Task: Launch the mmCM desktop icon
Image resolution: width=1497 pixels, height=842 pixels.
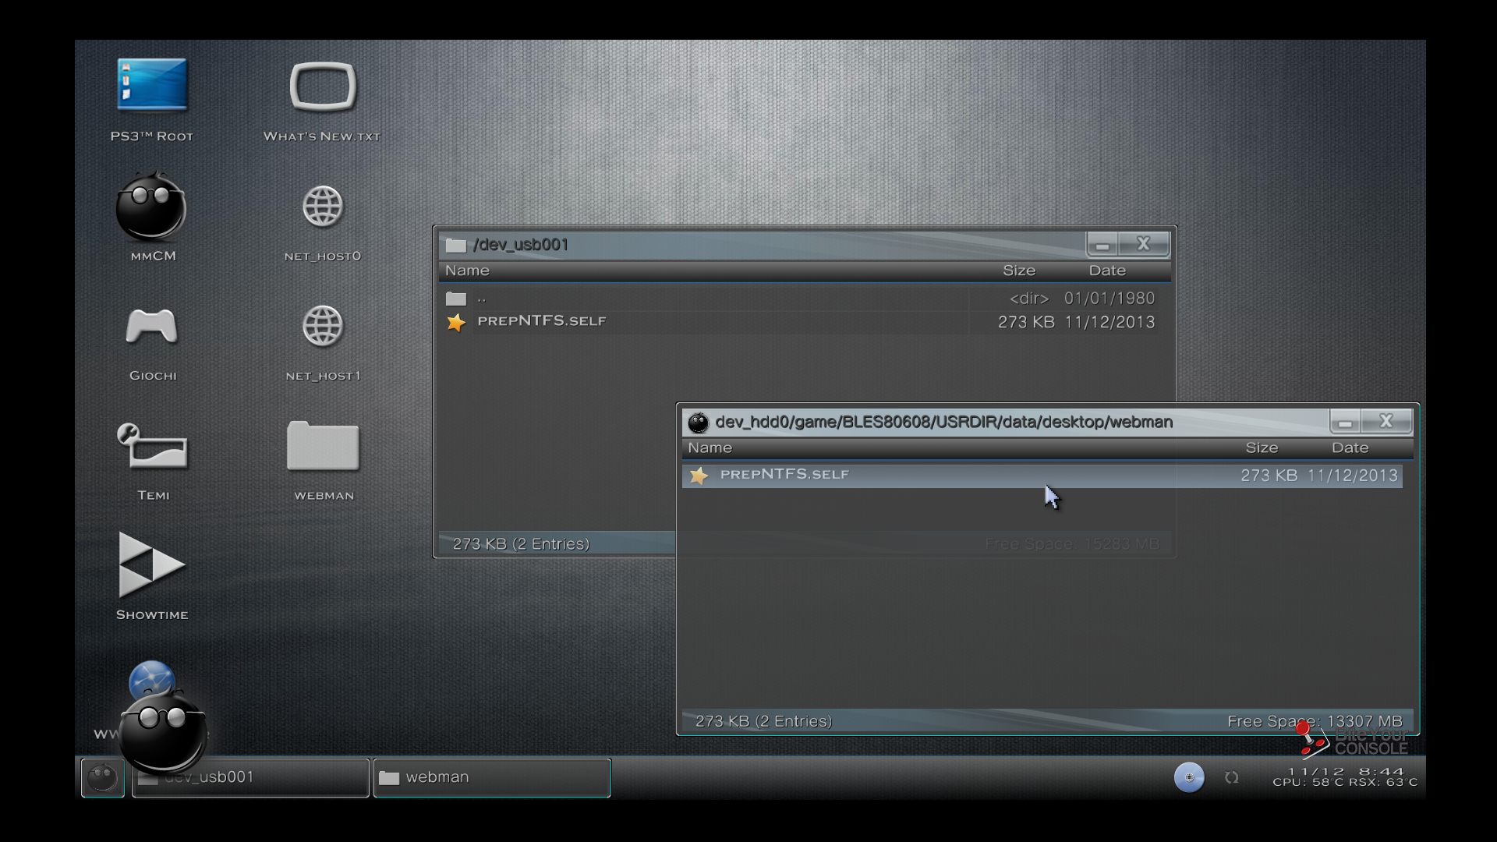Action: click(151, 205)
